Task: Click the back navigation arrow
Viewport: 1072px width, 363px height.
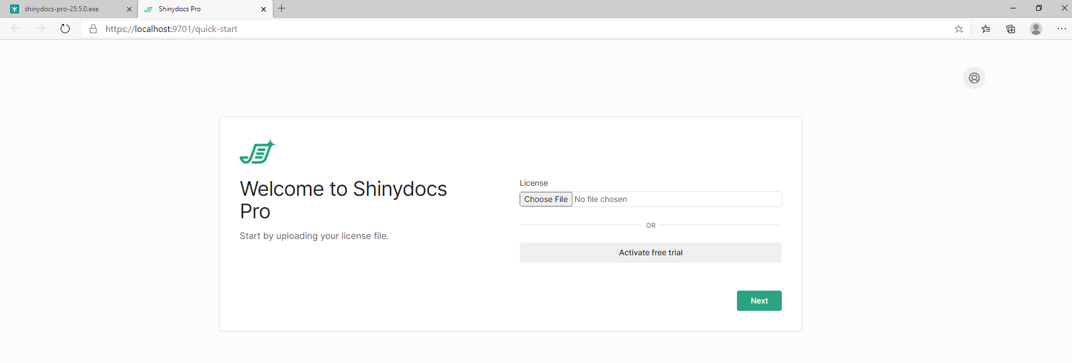Action: [16, 29]
